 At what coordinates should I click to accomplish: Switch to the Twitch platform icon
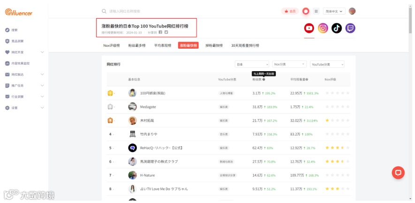[350, 28]
